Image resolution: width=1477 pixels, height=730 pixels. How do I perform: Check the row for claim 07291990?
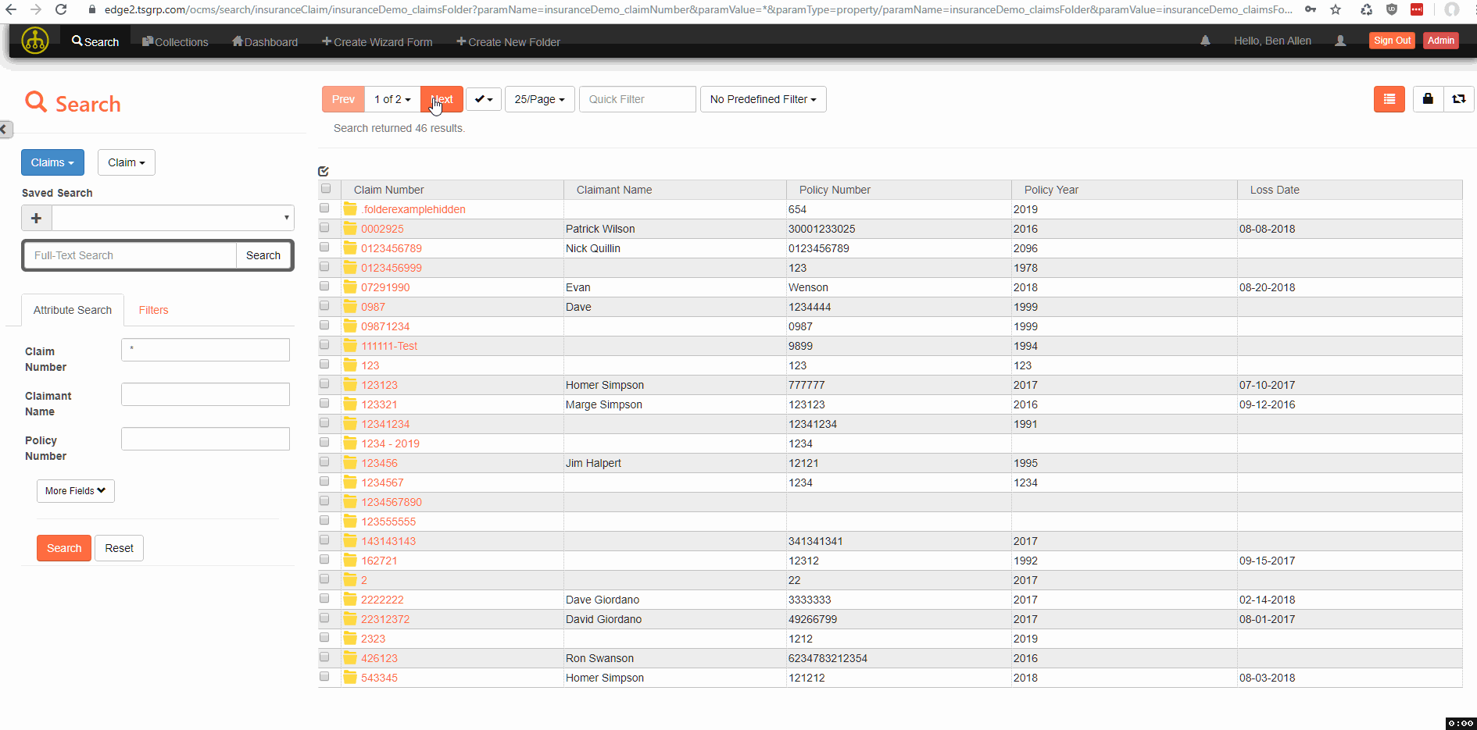tap(324, 286)
